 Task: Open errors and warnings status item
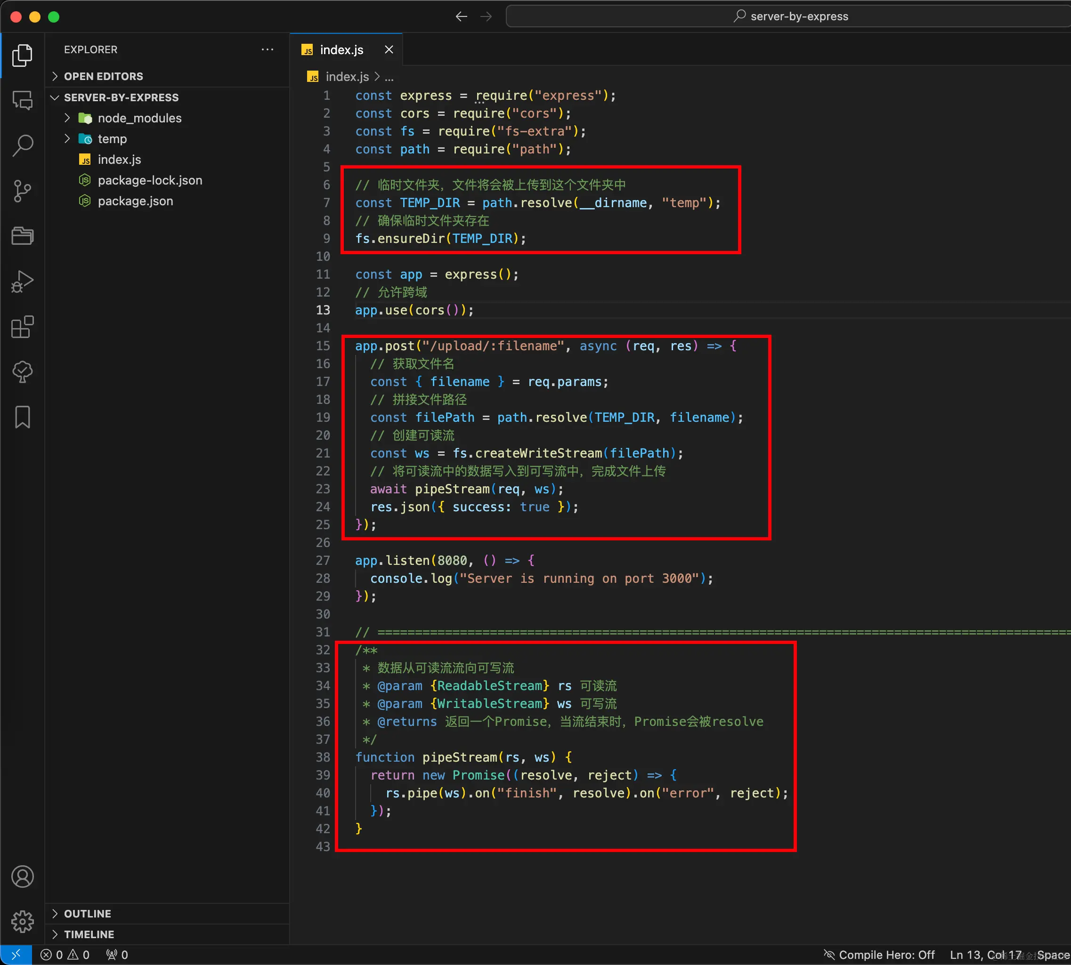click(x=65, y=955)
